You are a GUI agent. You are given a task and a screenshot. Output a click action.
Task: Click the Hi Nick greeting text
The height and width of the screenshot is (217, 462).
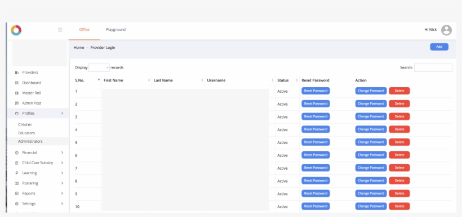[x=430, y=30]
